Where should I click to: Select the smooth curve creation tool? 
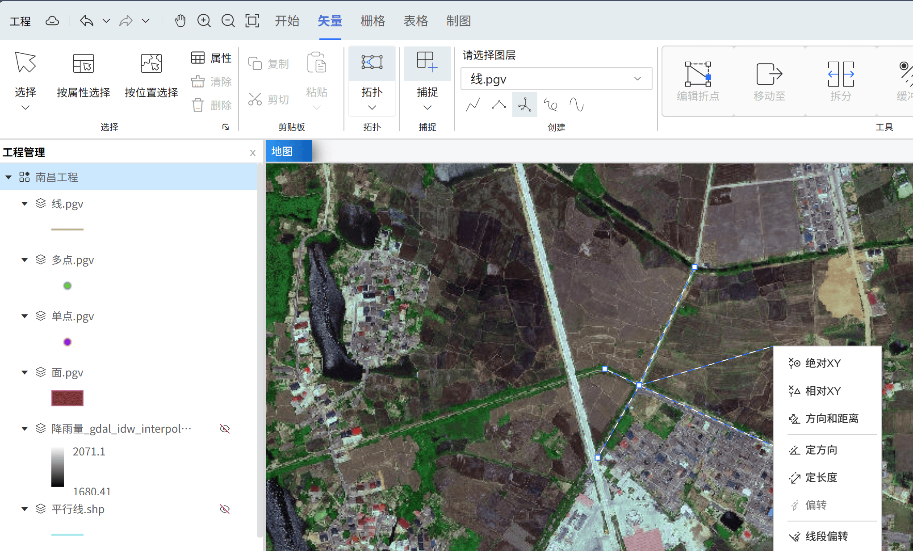(577, 105)
